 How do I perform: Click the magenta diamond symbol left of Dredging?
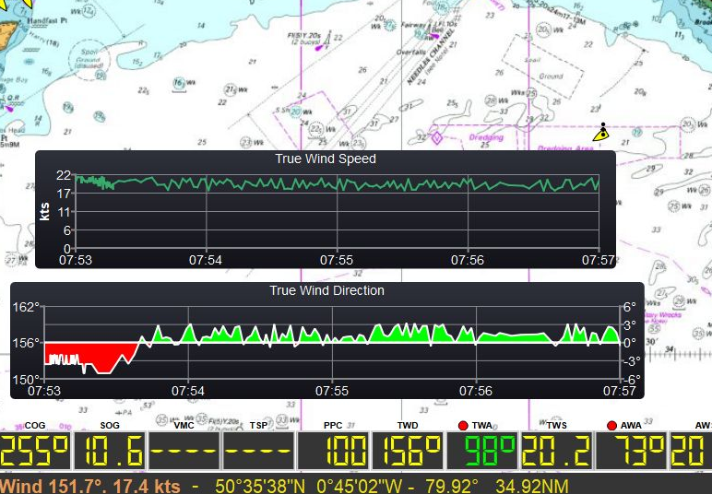(x=435, y=137)
